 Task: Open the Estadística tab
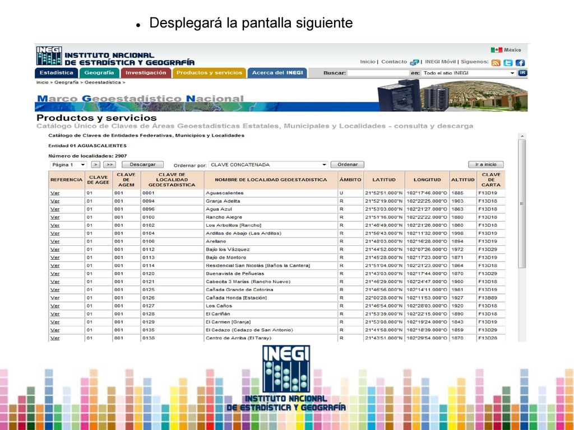point(57,73)
